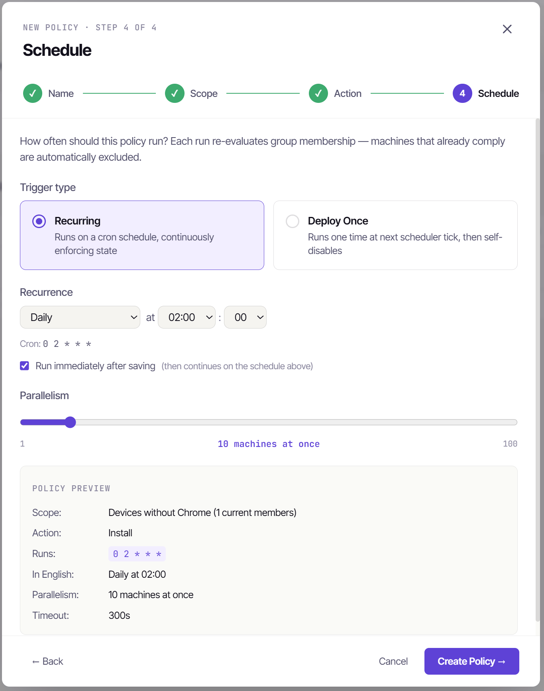Click the Parallelism slider handle

(x=70, y=422)
